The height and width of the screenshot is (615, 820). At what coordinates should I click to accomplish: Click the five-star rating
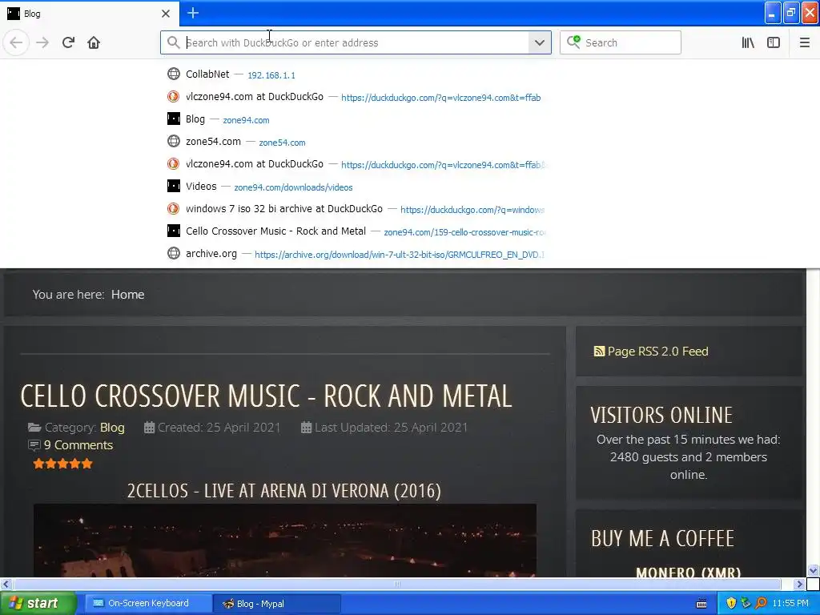62,464
